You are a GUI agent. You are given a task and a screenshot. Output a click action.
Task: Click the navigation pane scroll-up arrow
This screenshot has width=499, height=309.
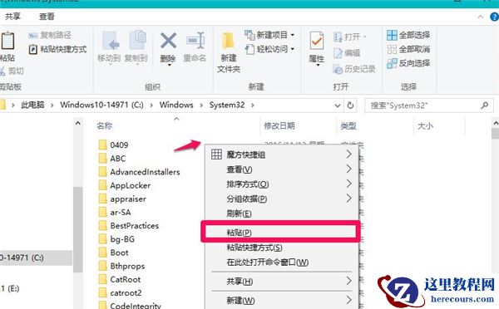point(77,123)
